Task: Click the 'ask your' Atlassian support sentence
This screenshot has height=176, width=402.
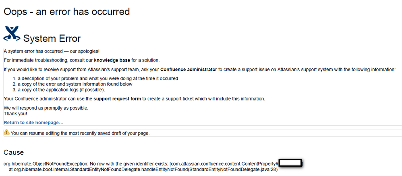Action: click(200, 70)
